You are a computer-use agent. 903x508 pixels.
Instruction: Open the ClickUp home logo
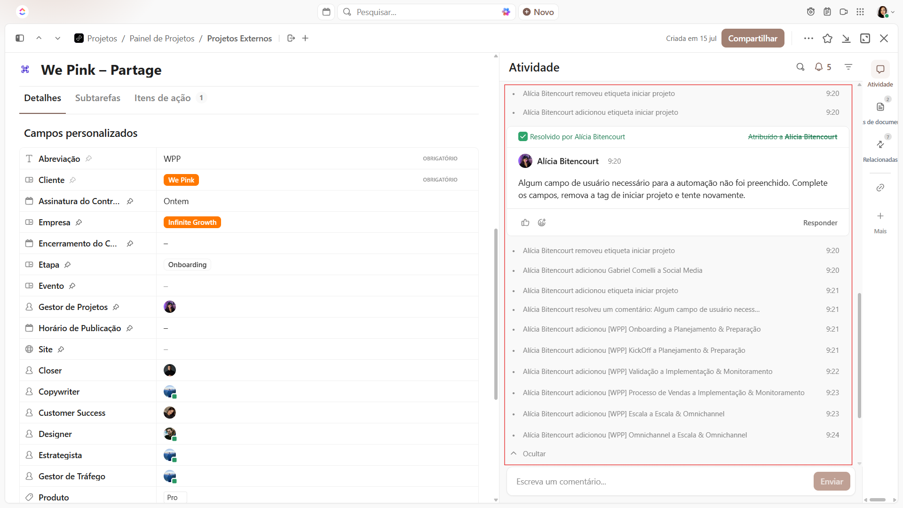pos(22,12)
